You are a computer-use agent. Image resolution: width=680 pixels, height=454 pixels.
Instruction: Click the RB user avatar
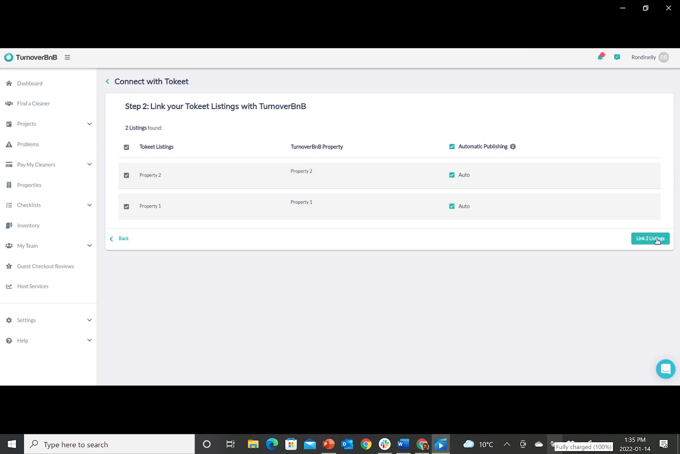(x=664, y=57)
